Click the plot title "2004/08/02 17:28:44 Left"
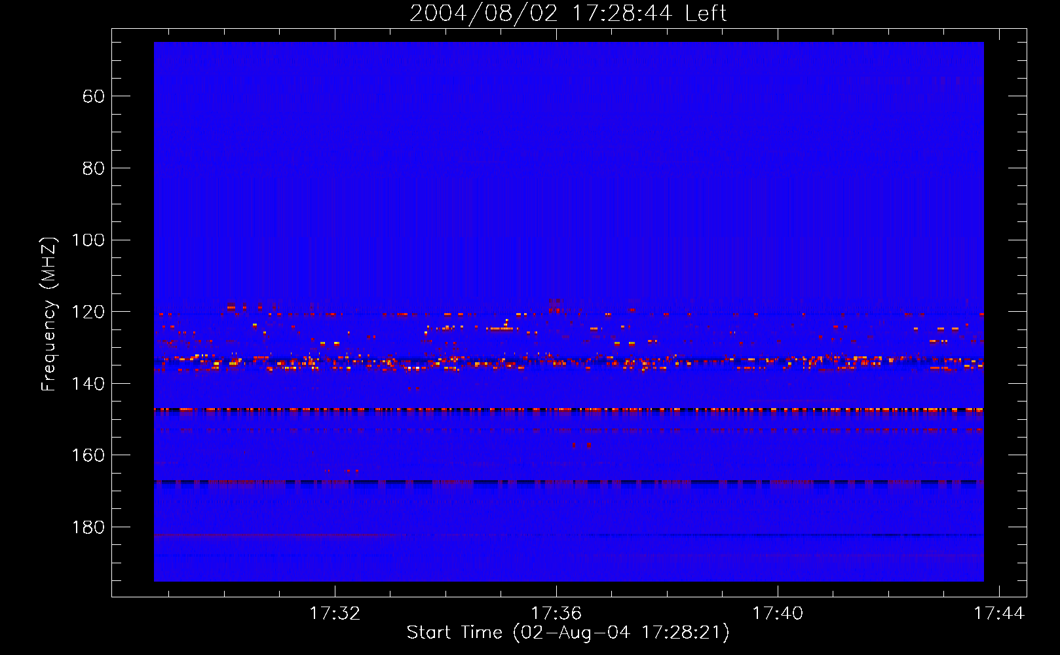 (x=568, y=13)
